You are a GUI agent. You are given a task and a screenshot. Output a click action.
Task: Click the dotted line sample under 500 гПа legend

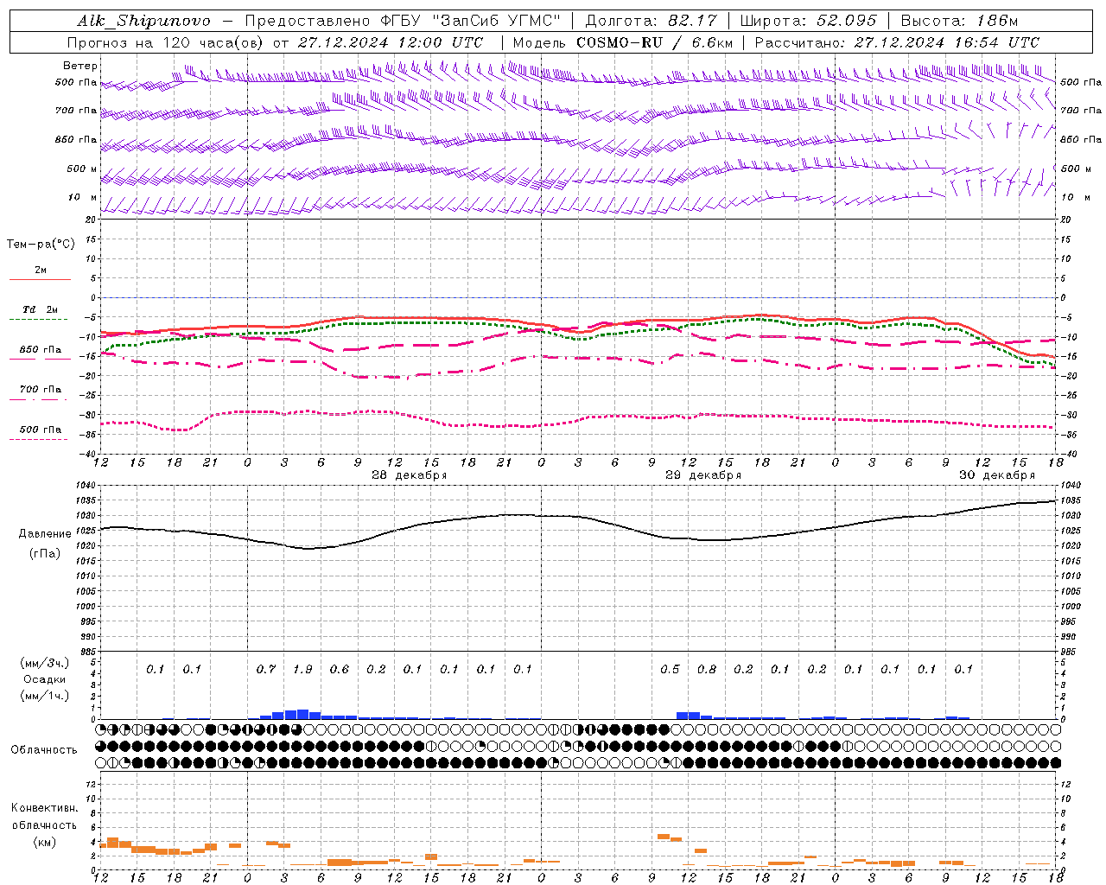(x=39, y=440)
